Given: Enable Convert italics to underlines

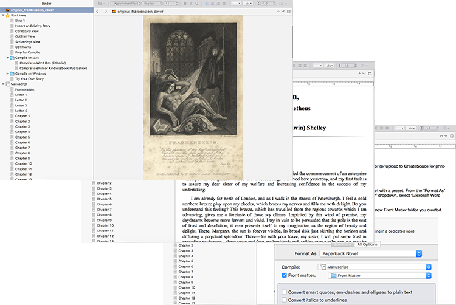Looking at the screenshot, I should pyautogui.click(x=285, y=300).
